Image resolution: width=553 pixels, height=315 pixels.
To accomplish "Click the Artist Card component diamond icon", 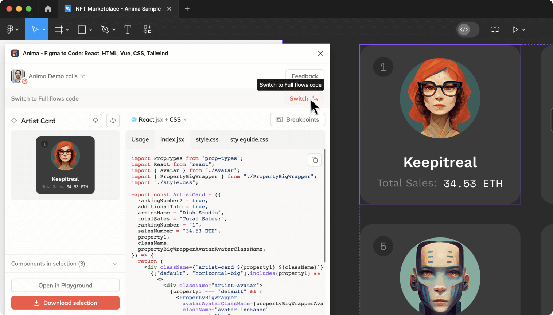I will pyautogui.click(x=14, y=121).
